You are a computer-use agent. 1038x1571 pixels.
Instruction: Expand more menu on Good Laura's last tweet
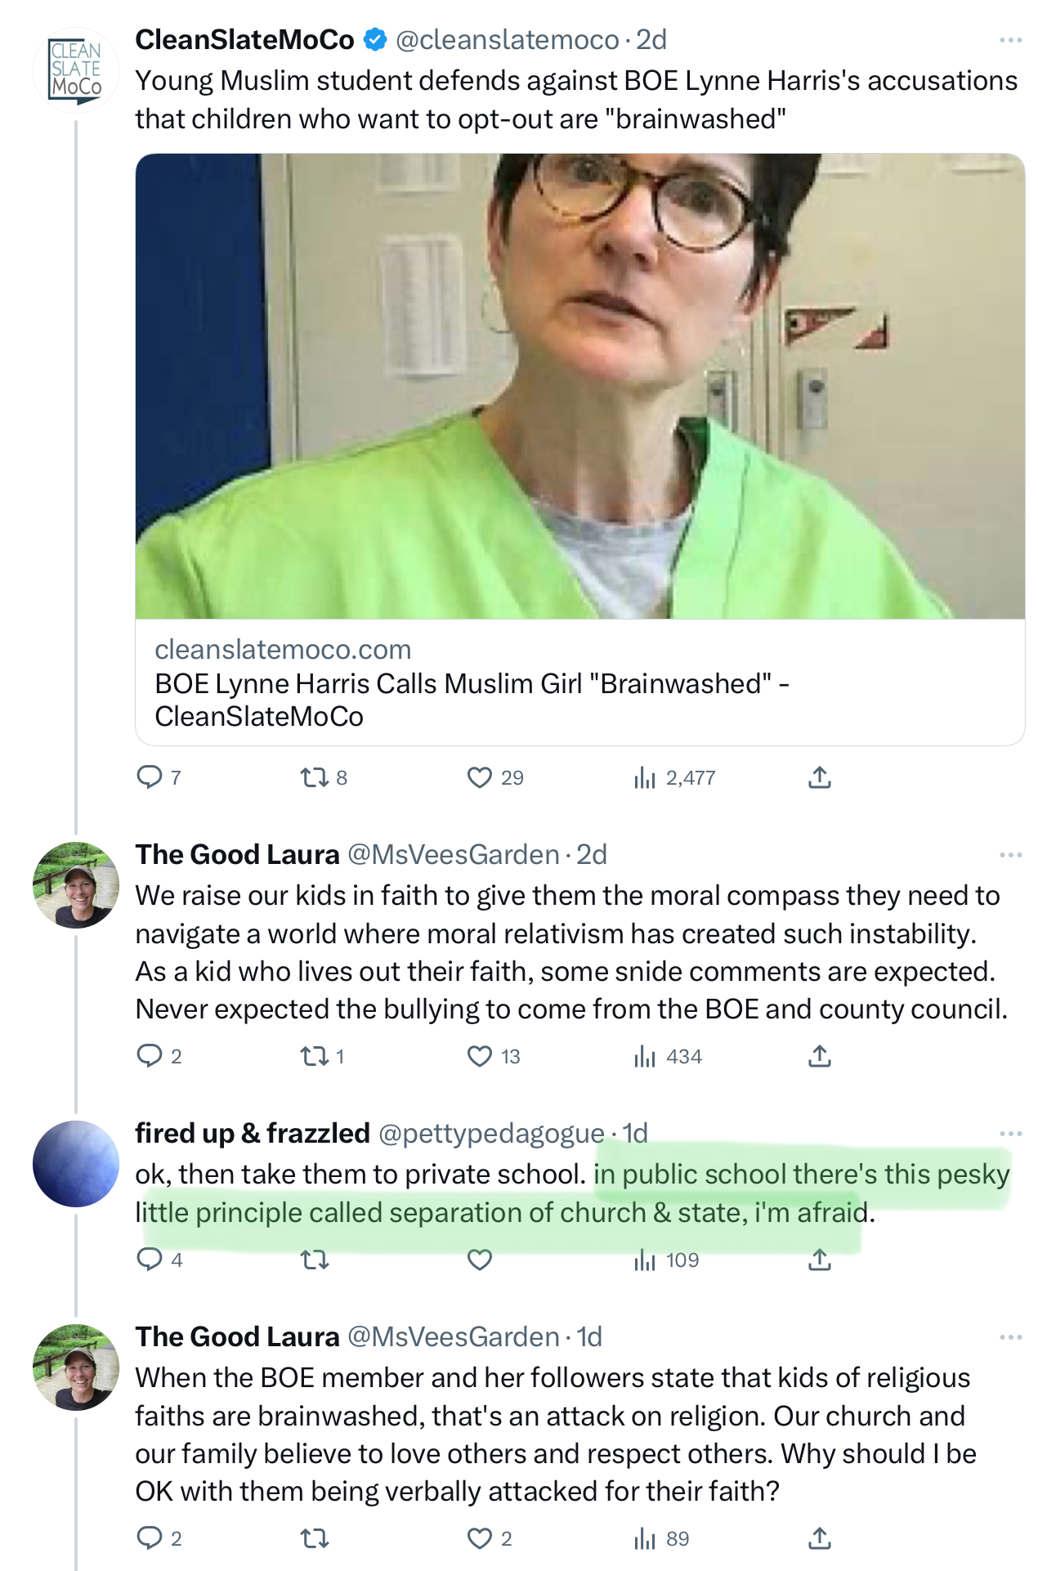coord(1010,1337)
